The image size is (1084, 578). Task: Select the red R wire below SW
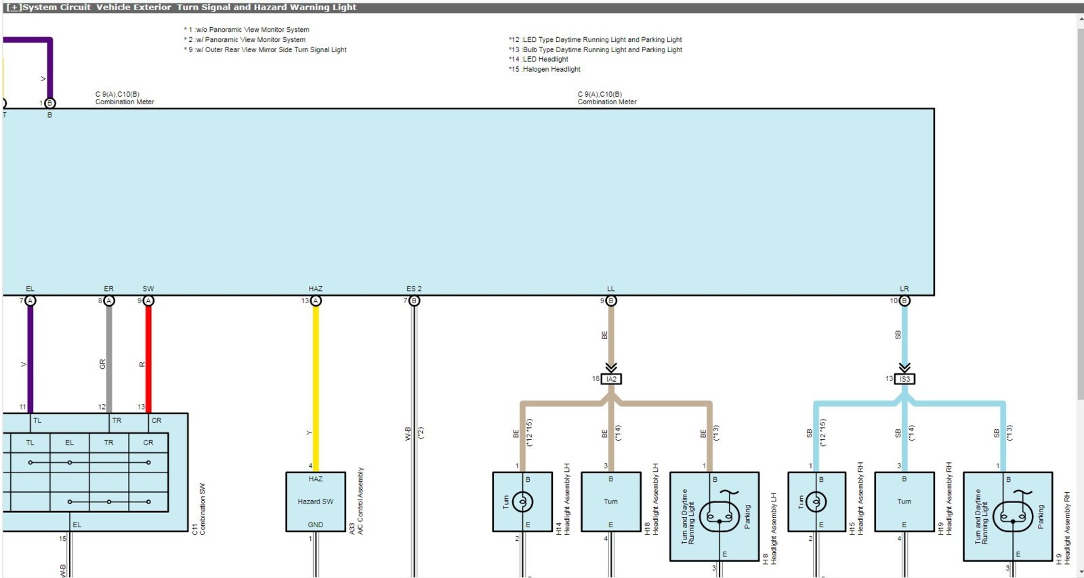(x=148, y=359)
